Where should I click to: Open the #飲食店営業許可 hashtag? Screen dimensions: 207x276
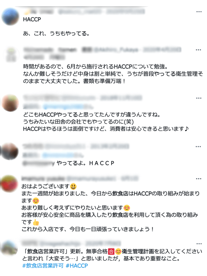43,266
